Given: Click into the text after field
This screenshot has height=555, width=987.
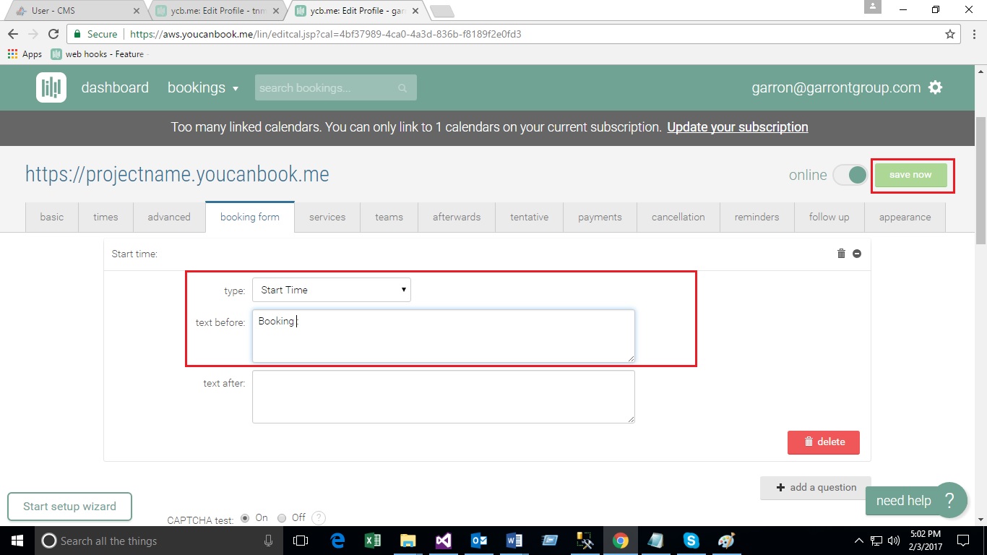Looking at the screenshot, I should tap(443, 397).
